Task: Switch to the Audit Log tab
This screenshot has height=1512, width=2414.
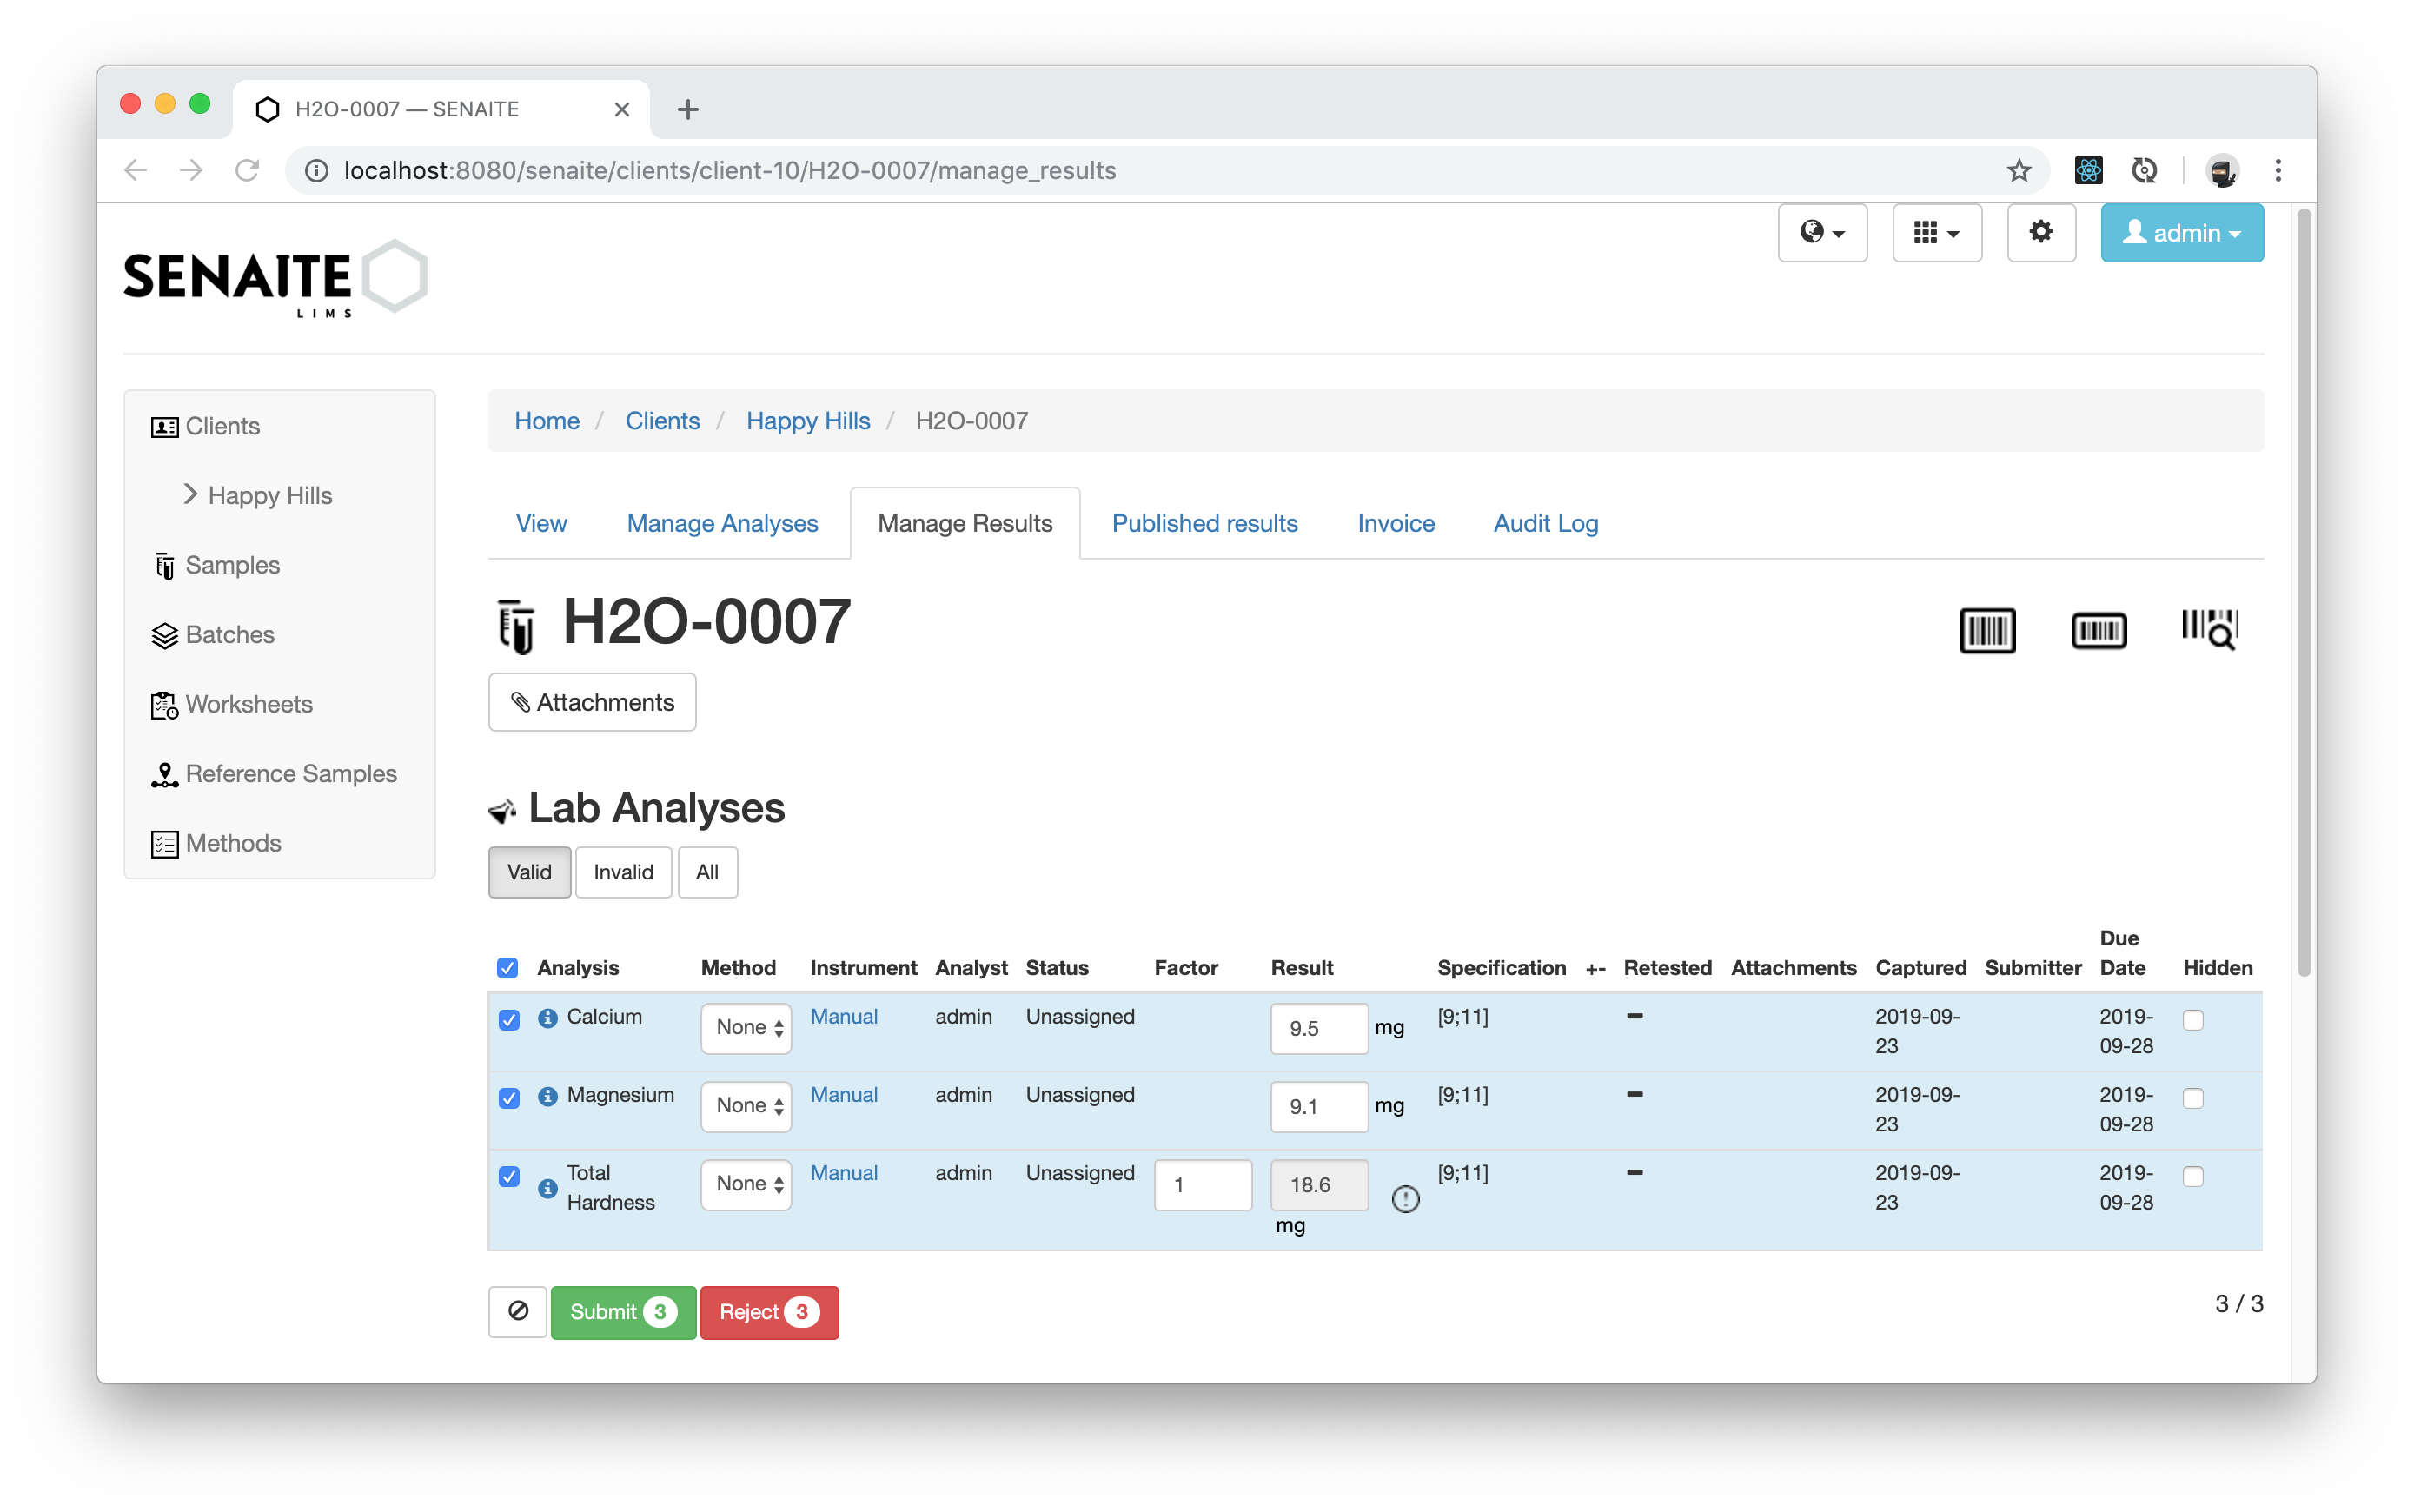Action: tap(1545, 523)
